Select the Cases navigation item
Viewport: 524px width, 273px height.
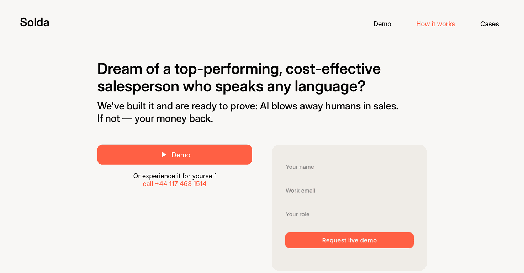[489, 24]
